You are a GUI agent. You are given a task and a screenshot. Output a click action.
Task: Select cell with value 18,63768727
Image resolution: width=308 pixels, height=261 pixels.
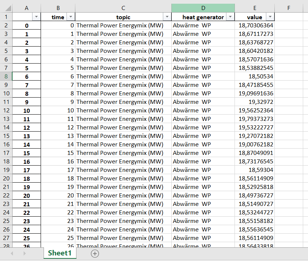click(x=254, y=42)
